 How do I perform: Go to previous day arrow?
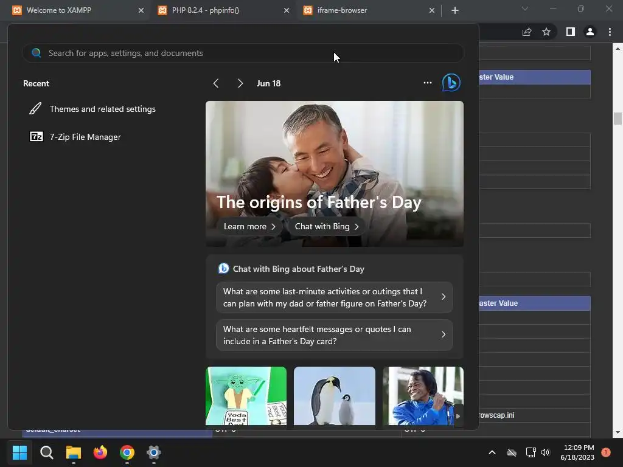pyautogui.click(x=216, y=83)
